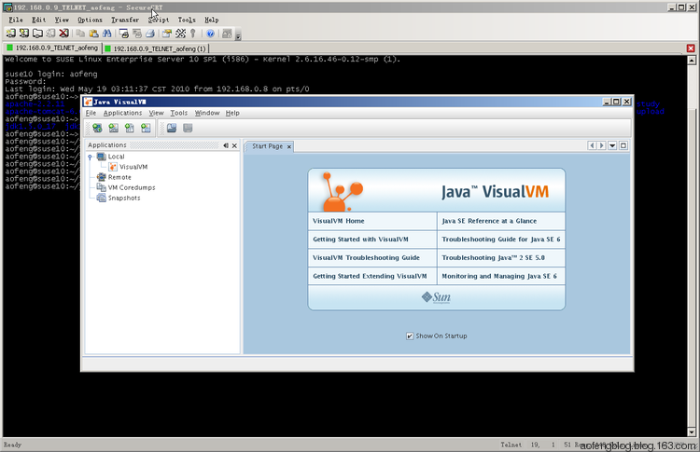Click the gray key icon in SecureCRT
Image resolution: width=700 pixels, height=452 pixels.
193,34
